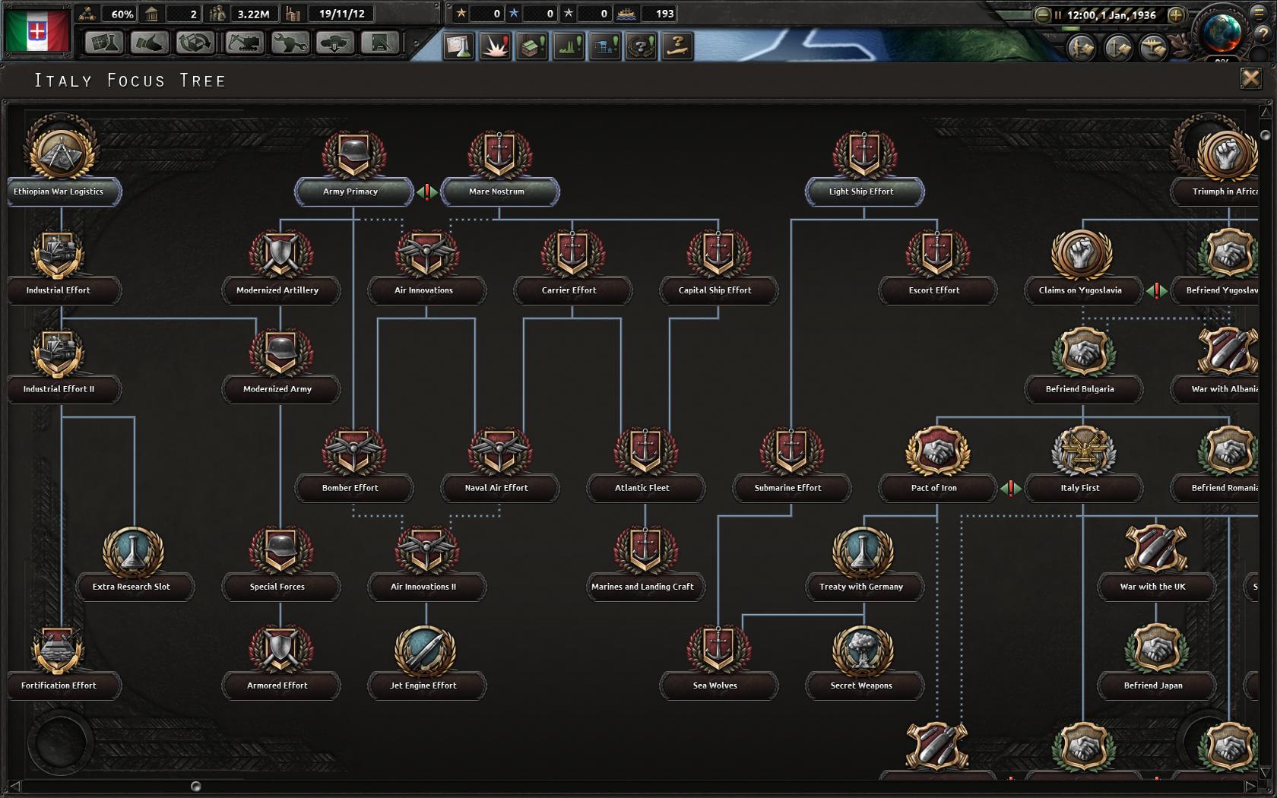Select the Carrier Effort anchor icon

[x=572, y=253]
